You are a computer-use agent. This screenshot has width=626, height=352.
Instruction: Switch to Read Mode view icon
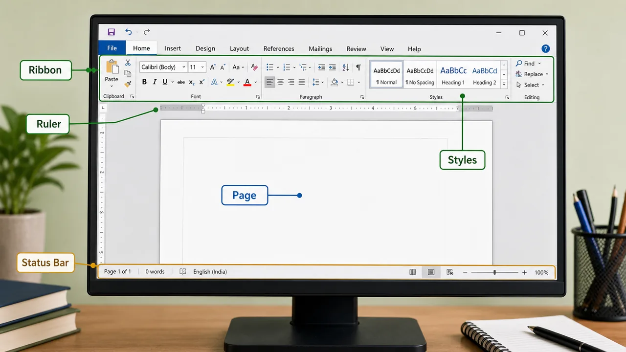[413, 272]
